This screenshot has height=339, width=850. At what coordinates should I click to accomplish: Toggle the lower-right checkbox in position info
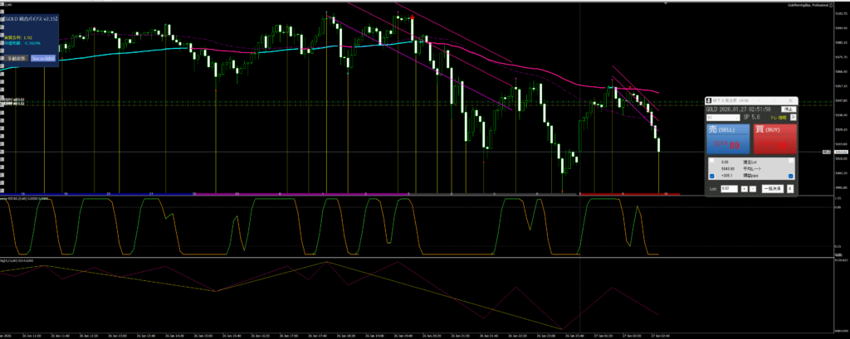point(790,177)
